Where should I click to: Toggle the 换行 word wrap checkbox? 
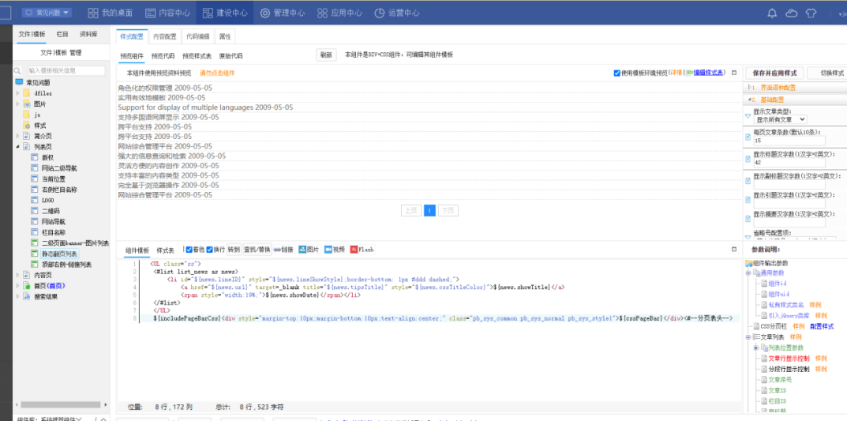click(210, 250)
